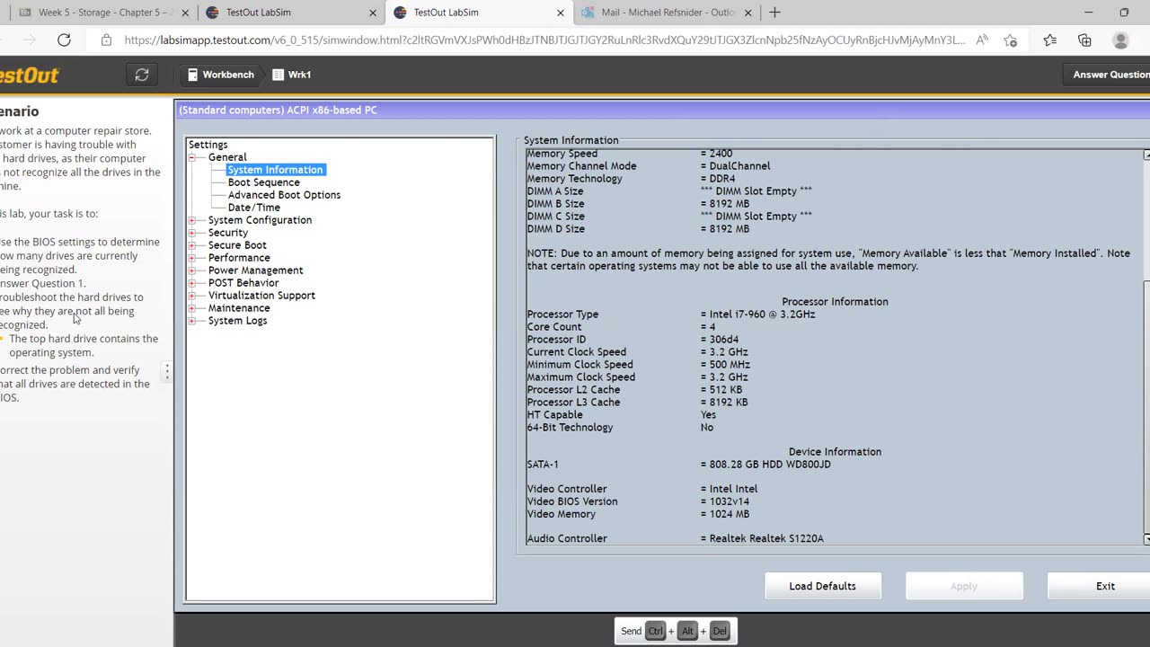Open a new browser tab plus icon
The height and width of the screenshot is (647, 1150).
tap(774, 13)
